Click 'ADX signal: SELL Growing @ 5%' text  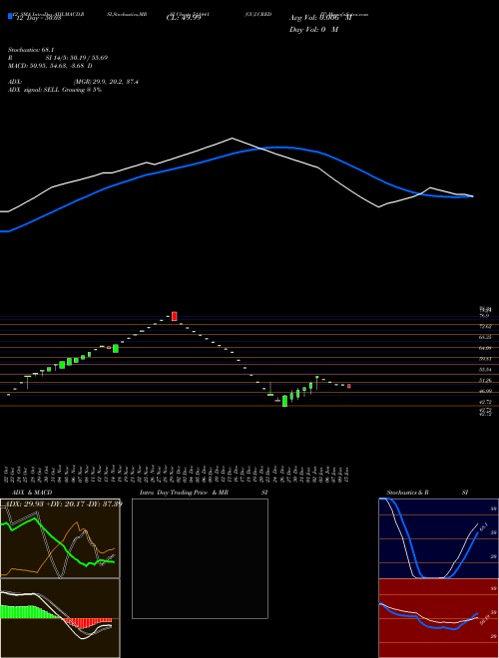point(55,90)
